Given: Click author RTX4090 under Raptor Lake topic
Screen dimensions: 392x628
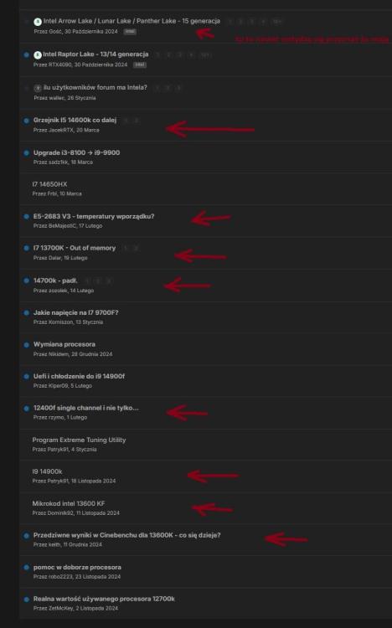Looking at the screenshot, I should click(59, 64).
